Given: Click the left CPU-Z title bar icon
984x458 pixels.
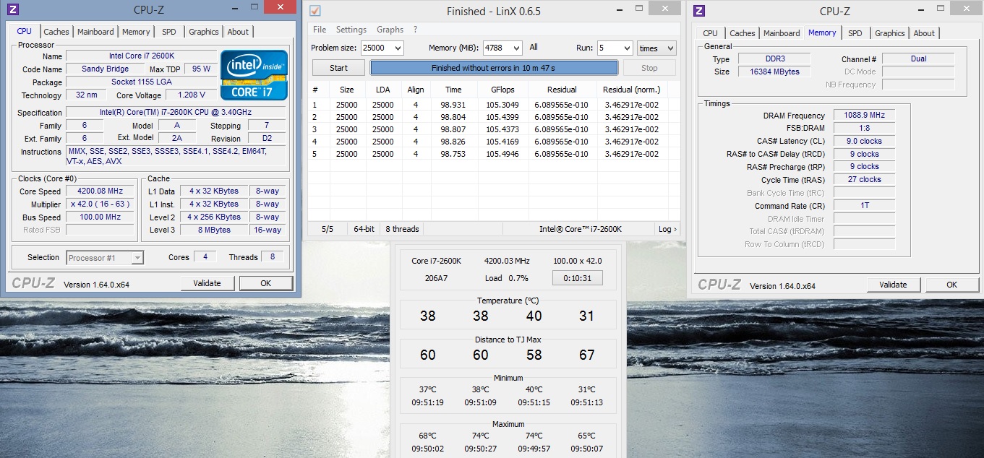Looking at the screenshot, I should (12, 9).
